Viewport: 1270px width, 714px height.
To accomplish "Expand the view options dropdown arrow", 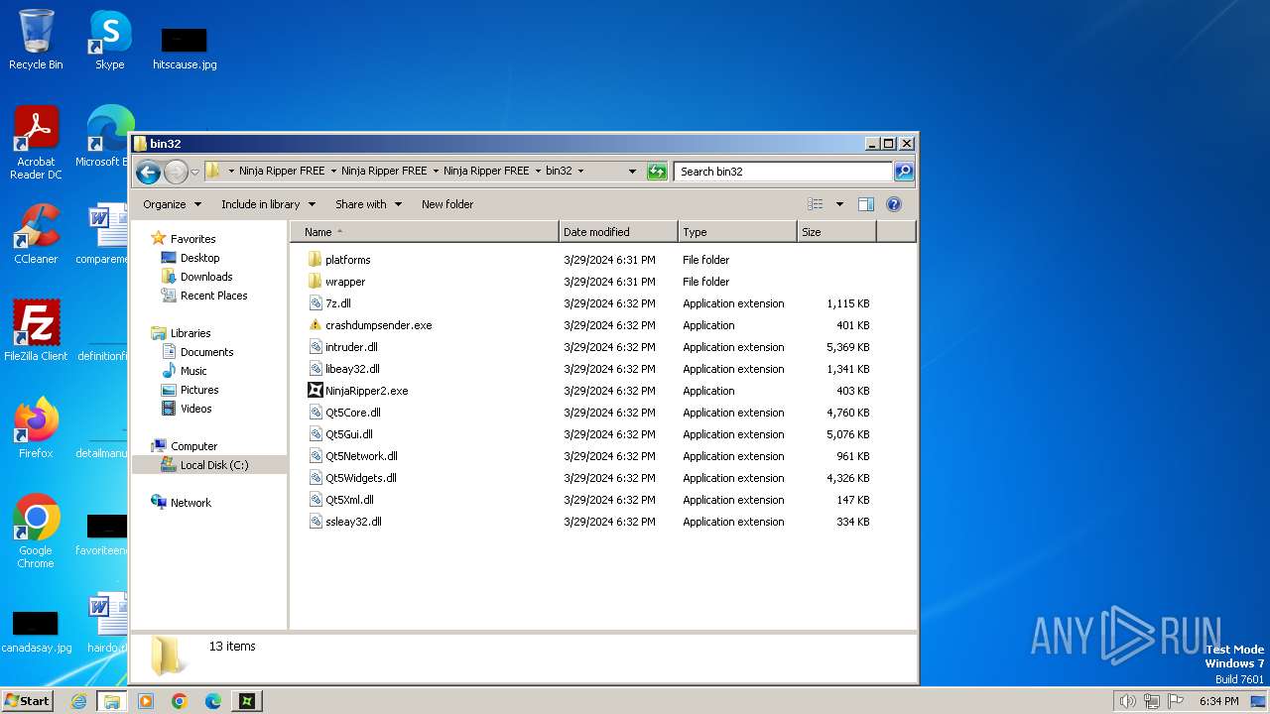I will click(x=839, y=204).
